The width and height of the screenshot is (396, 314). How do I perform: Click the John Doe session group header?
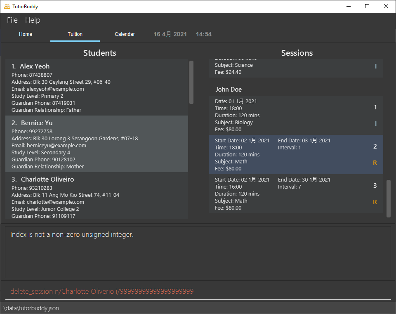pyautogui.click(x=229, y=90)
